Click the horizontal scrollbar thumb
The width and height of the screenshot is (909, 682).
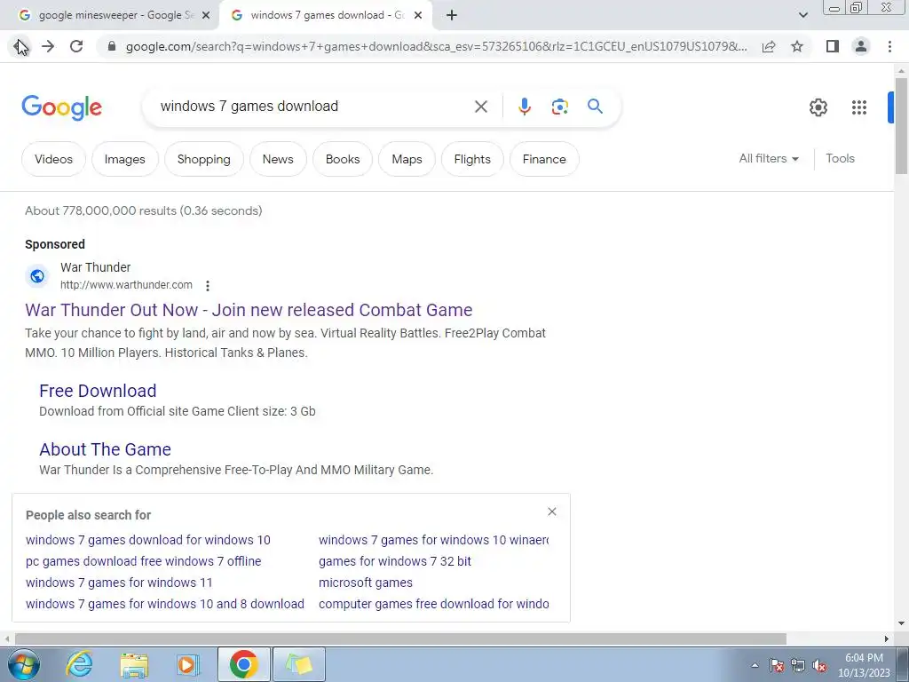400,638
